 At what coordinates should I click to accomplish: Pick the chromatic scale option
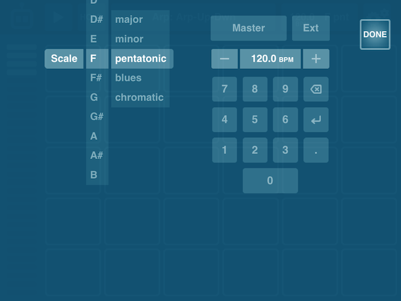tap(139, 97)
